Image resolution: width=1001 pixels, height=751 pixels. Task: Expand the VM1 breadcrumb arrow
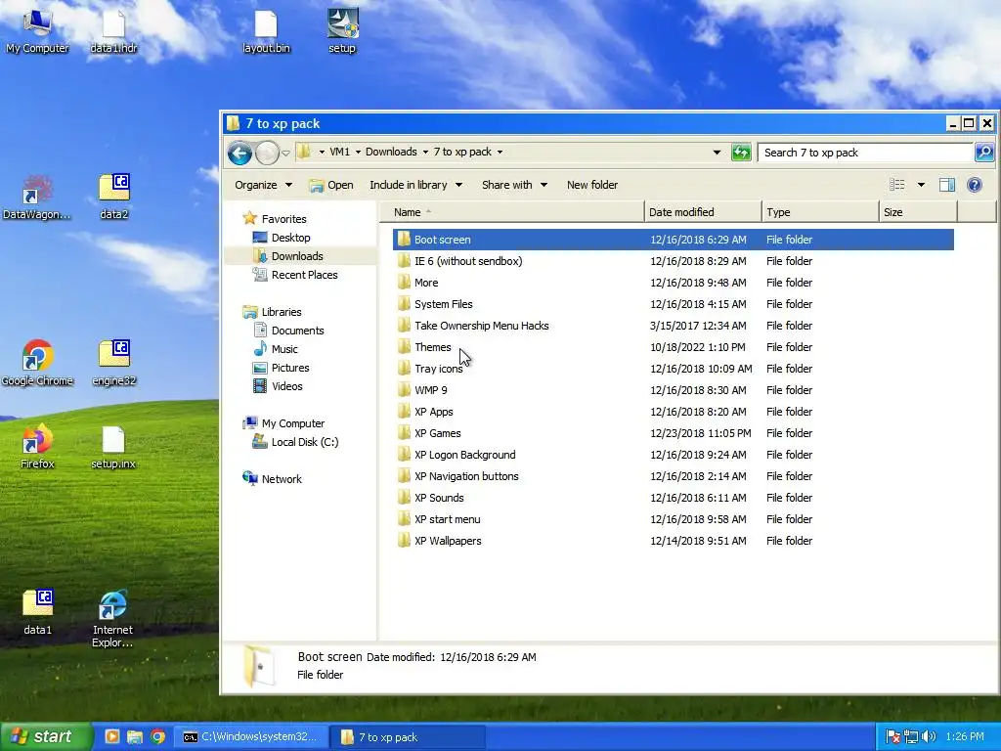(358, 152)
